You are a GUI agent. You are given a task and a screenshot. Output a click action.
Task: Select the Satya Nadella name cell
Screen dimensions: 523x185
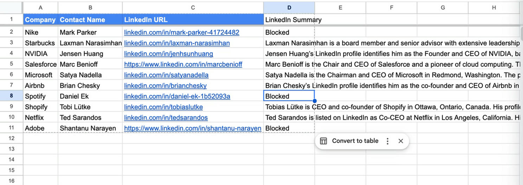click(90, 75)
